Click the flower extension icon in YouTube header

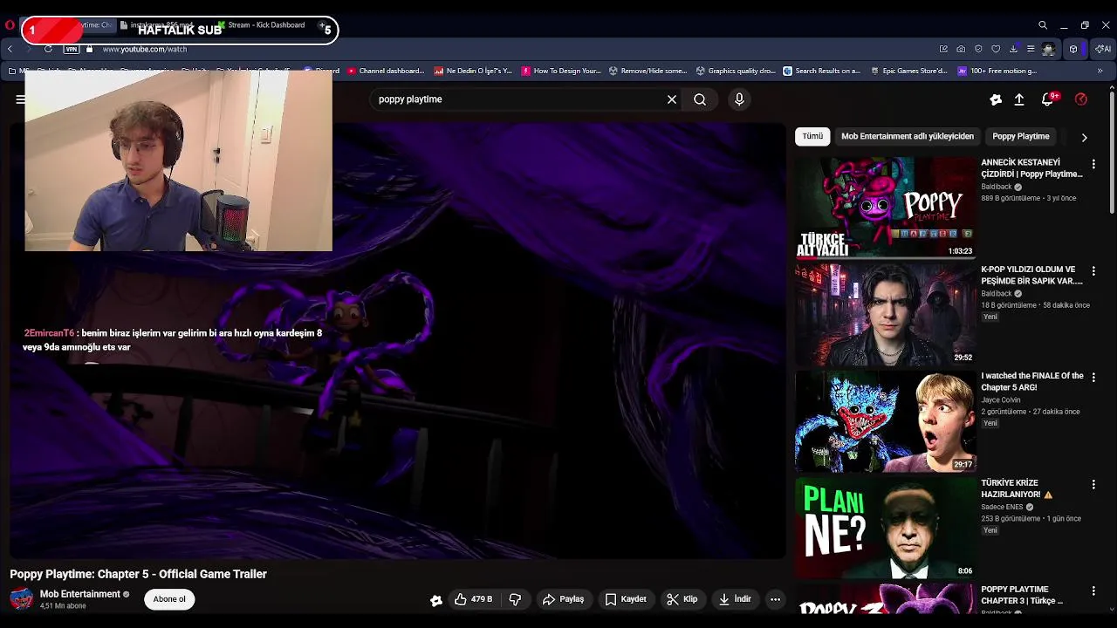tap(996, 99)
